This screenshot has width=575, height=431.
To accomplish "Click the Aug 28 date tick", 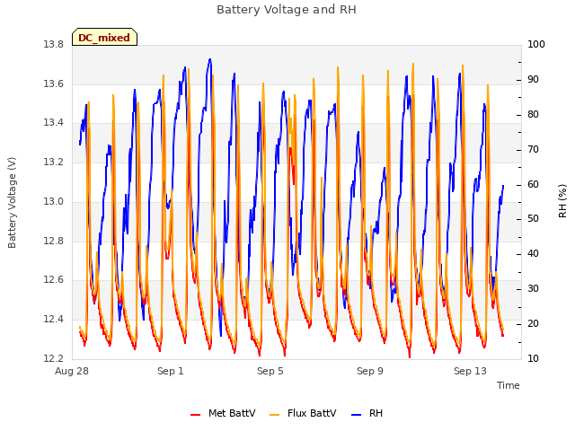I will [x=72, y=371].
